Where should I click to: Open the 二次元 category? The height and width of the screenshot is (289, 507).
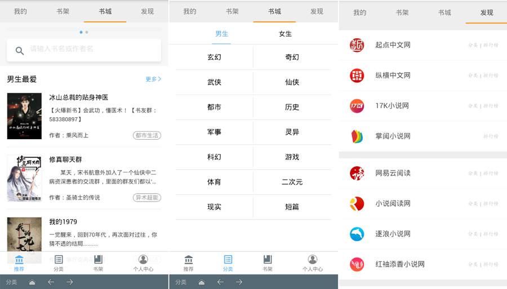click(x=292, y=181)
